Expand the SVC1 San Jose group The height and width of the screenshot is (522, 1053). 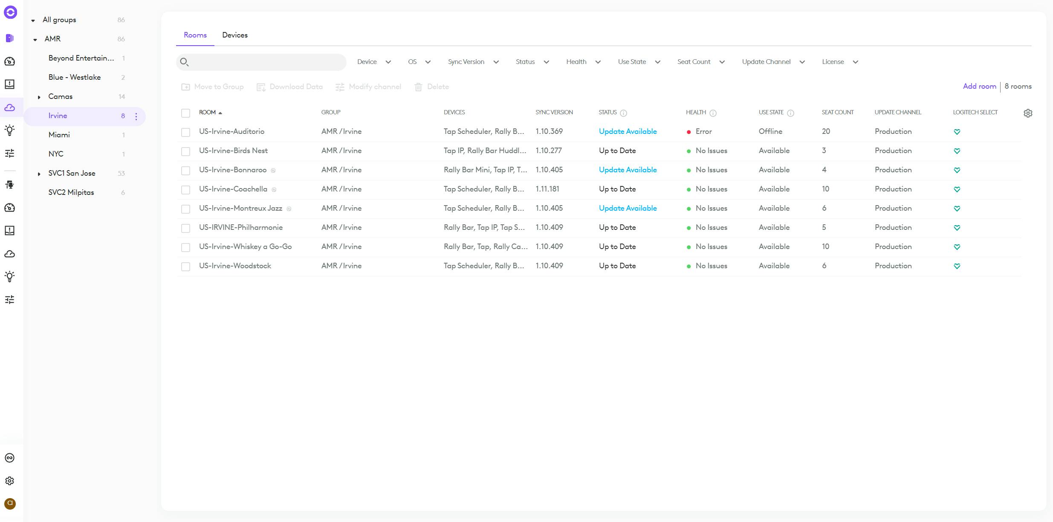[x=39, y=174]
